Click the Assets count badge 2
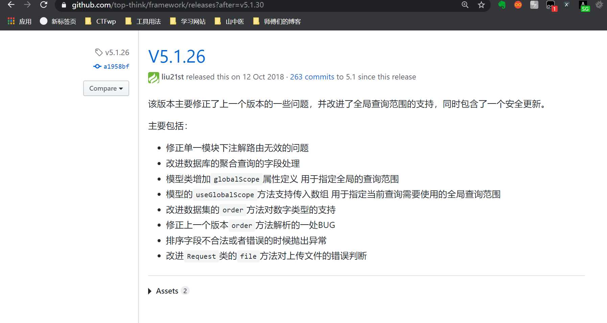The width and height of the screenshot is (607, 323). (x=185, y=291)
